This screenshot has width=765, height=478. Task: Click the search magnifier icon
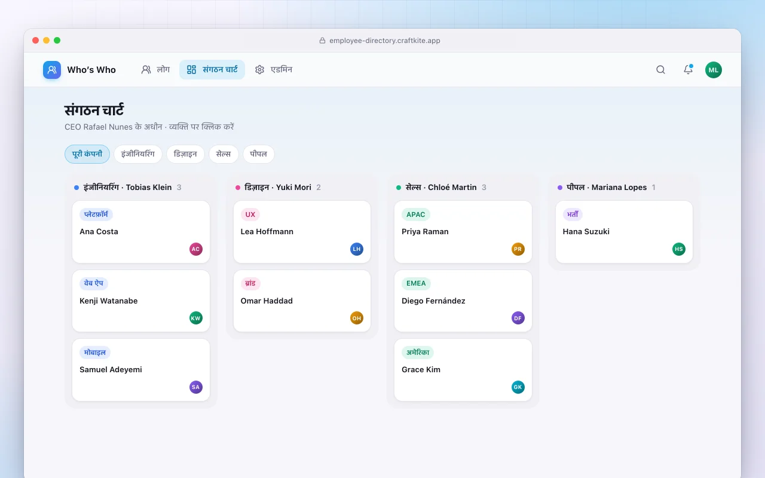coord(660,69)
